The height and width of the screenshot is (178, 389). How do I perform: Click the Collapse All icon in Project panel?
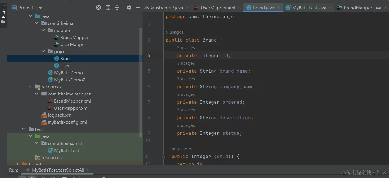(117, 8)
